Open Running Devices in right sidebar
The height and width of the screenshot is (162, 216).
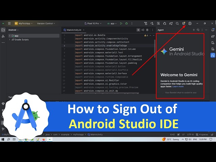213,49
